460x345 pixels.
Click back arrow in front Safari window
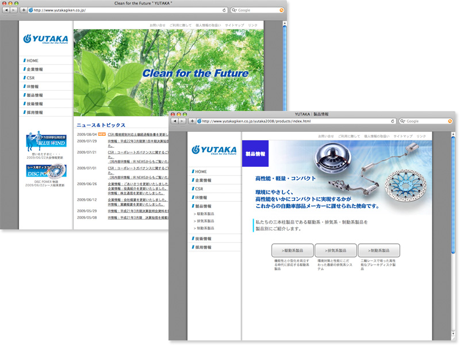[175, 121]
